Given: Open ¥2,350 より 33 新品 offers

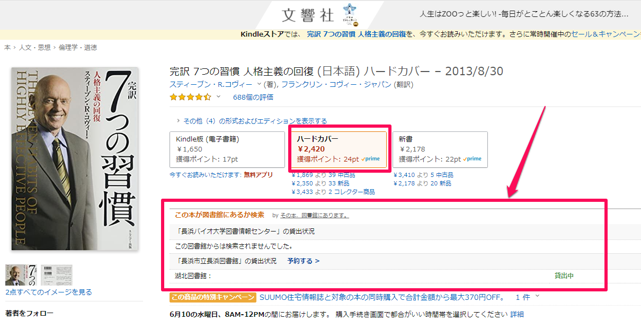Looking at the screenshot, I should (320, 183).
